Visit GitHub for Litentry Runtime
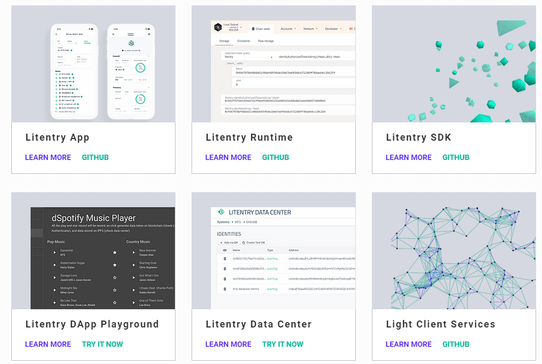The image size is (542, 364). 275,157
